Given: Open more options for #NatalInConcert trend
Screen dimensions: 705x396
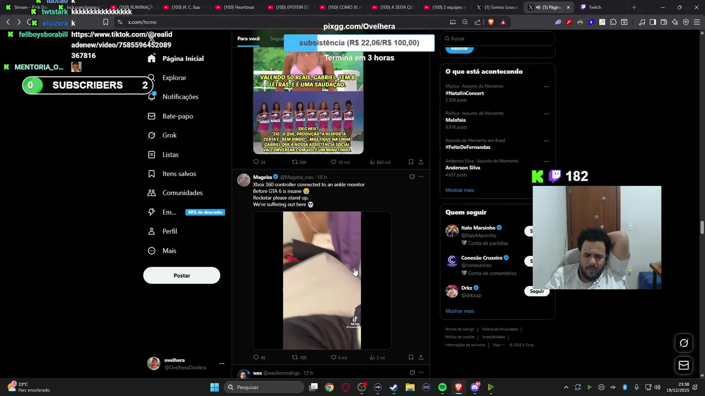Looking at the screenshot, I should pyautogui.click(x=546, y=86).
